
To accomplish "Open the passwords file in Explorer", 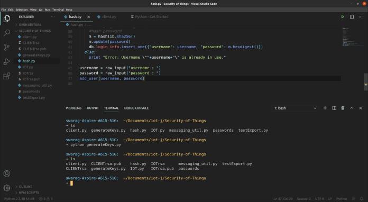I will (31, 91).
